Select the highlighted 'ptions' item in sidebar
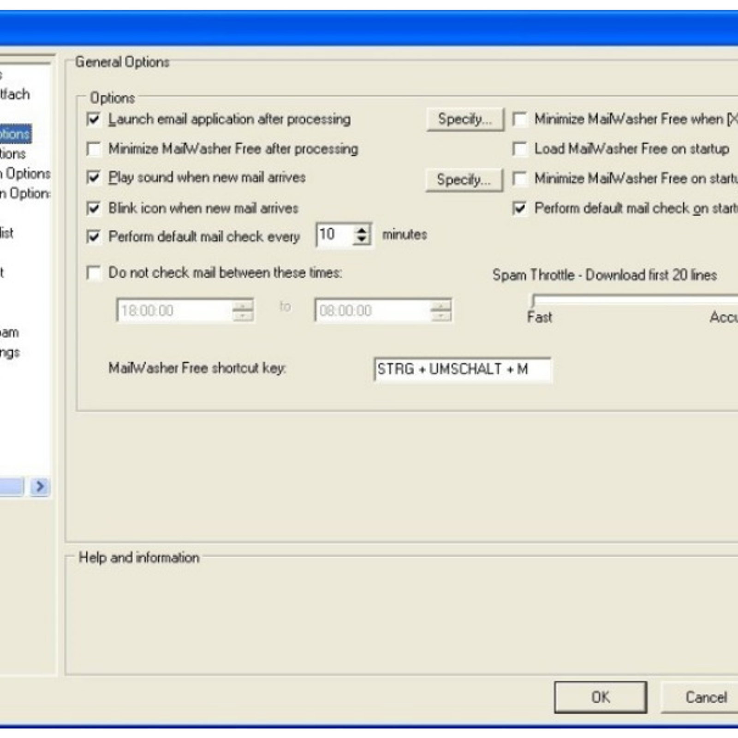The width and height of the screenshot is (738, 738). 15,134
